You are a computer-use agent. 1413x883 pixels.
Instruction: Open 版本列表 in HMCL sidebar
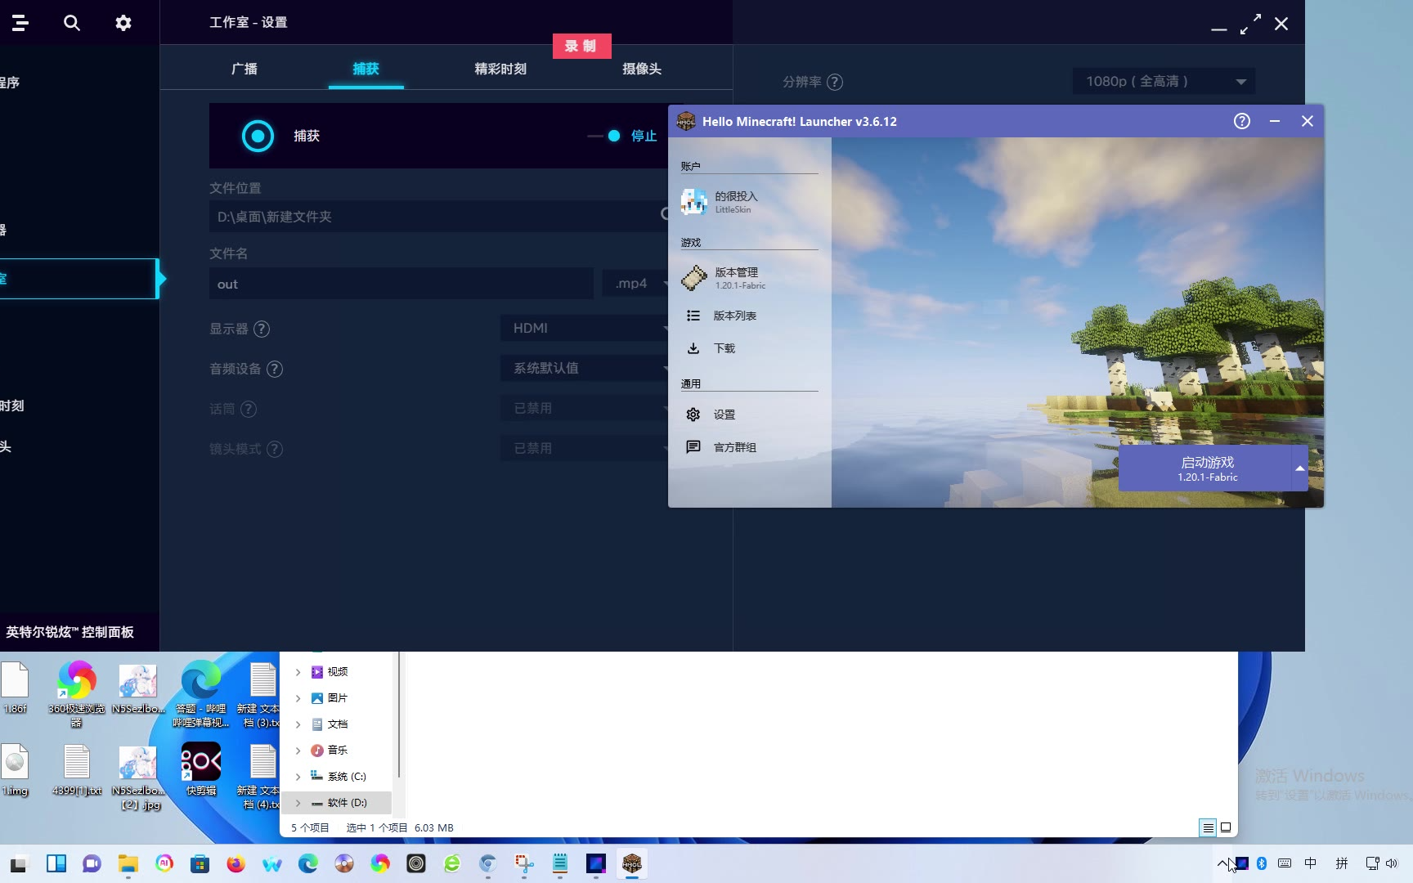749,316
